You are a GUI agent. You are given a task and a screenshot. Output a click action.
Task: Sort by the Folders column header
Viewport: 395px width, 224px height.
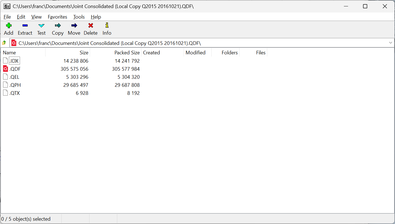coord(225,52)
